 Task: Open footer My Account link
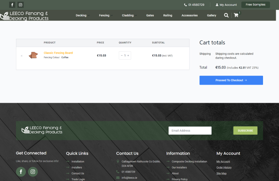click(x=223, y=161)
